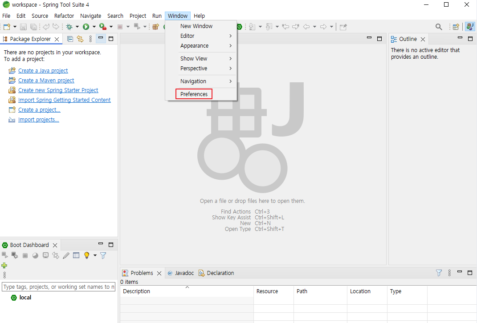Click the Redo arrow in the toolbar

tap(56, 27)
